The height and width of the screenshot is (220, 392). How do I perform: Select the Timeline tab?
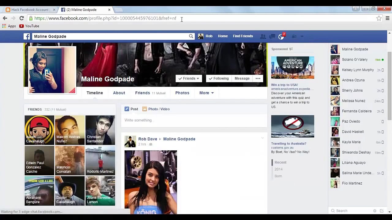(x=95, y=93)
